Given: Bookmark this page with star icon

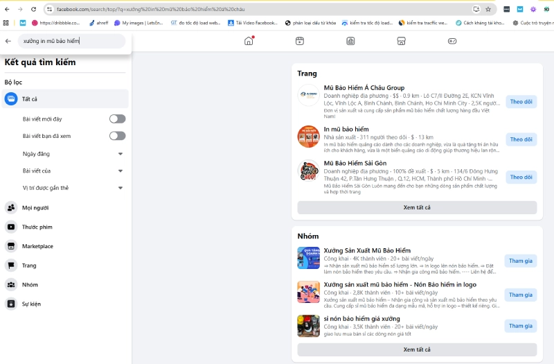Looking at the screenshot, I should tap(488, 9).
